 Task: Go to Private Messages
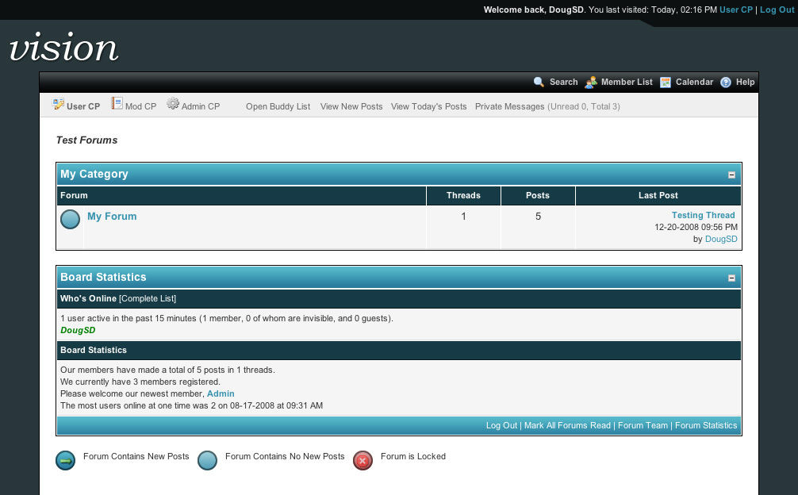click(509, 106)
